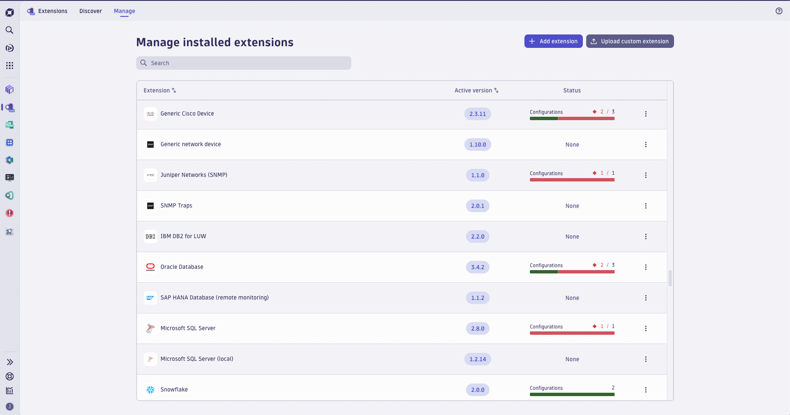Image resolution: width=790 pixels, height=415 pixels.
Task: Click Microsoft SQL Server configurations status bar
Action: [572, 333]
